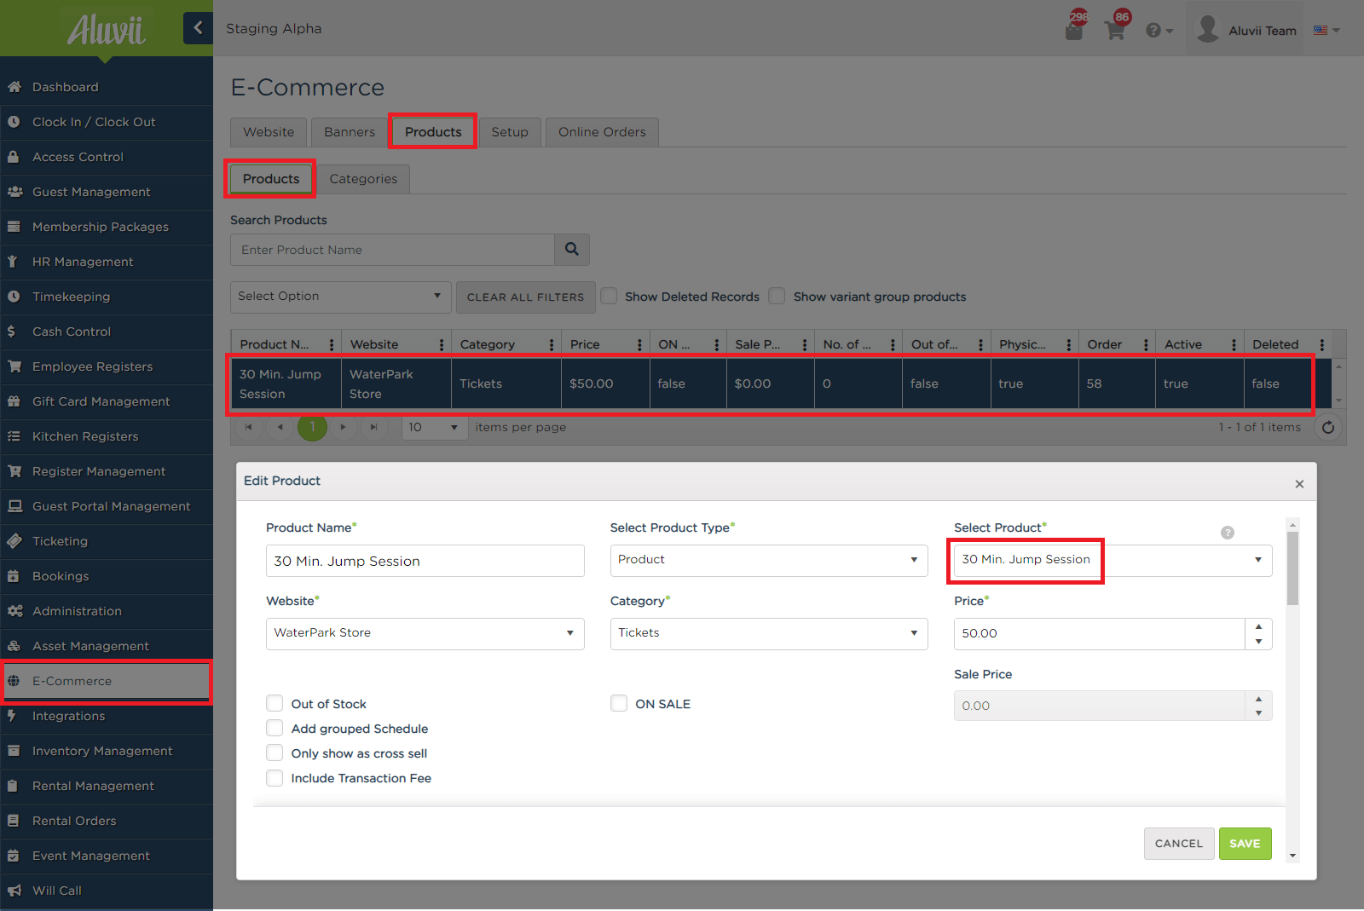The image size is (1364, 911).
Task: Switch to the Categories tab
Action: 363,178
